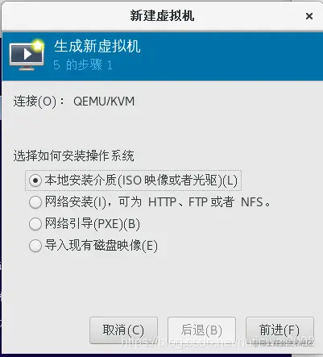The height and width of the screenshot is (357, 323).
Task: Click the QEMU/KVM connection value
Action: (x=104, y=102)
